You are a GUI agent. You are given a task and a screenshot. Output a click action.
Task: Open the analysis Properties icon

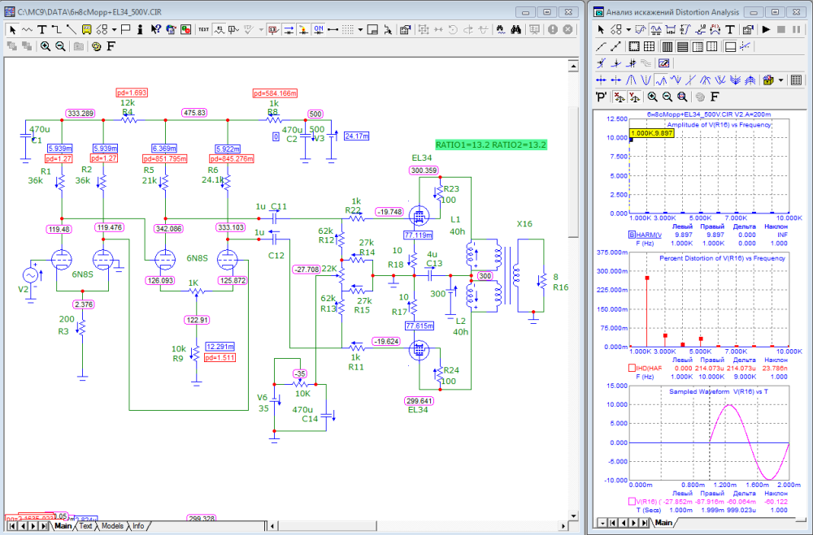tap(747, 29)
